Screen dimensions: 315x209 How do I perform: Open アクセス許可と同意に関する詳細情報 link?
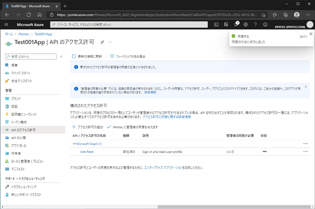coord(167,117)
